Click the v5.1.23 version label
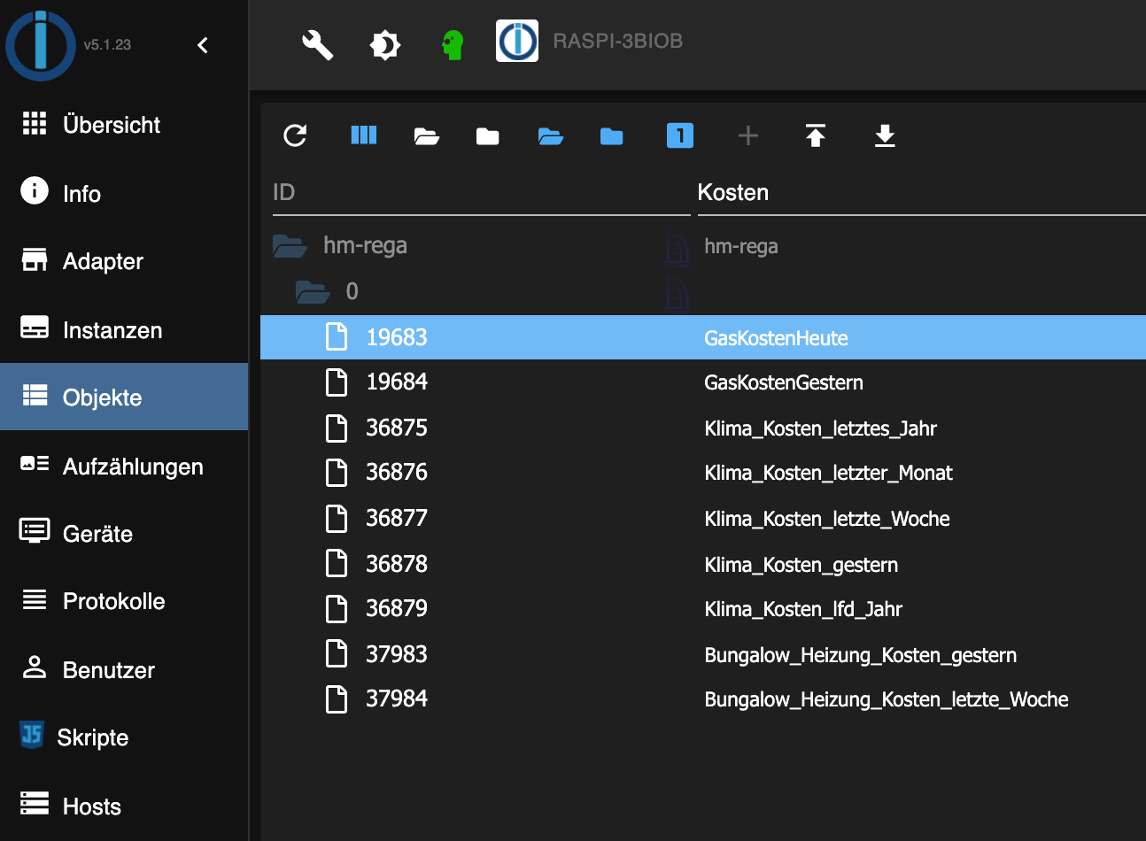Viewport: 1146px width, 841px height. 107,45
